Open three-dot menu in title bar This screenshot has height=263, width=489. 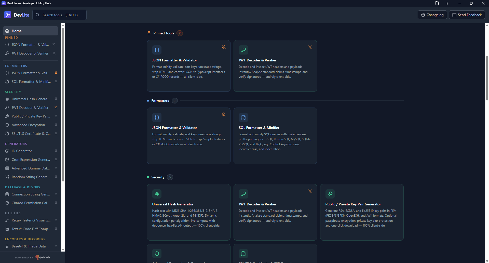click(447, 3)
